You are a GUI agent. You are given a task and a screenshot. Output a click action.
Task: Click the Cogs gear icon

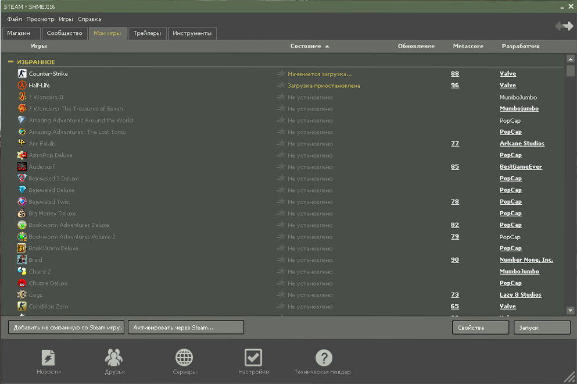coord(22,295)
